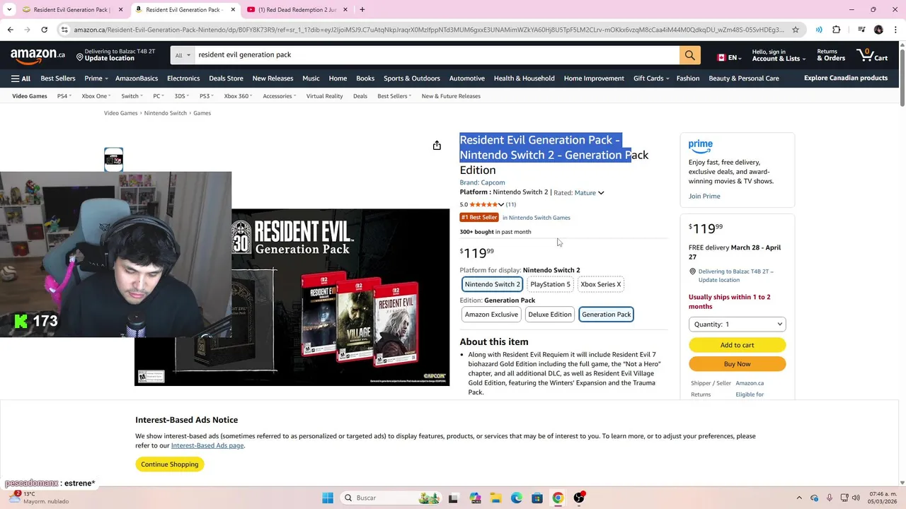Click the Microsoft Store taskbar icon
Screen dimensions: 906x509
point(537,498)
